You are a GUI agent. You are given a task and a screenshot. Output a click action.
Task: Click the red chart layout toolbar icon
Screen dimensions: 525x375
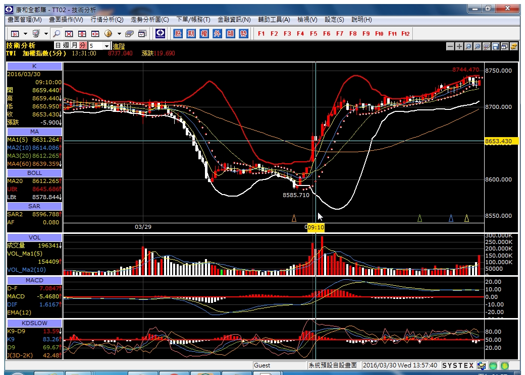(x=15, y=33)
